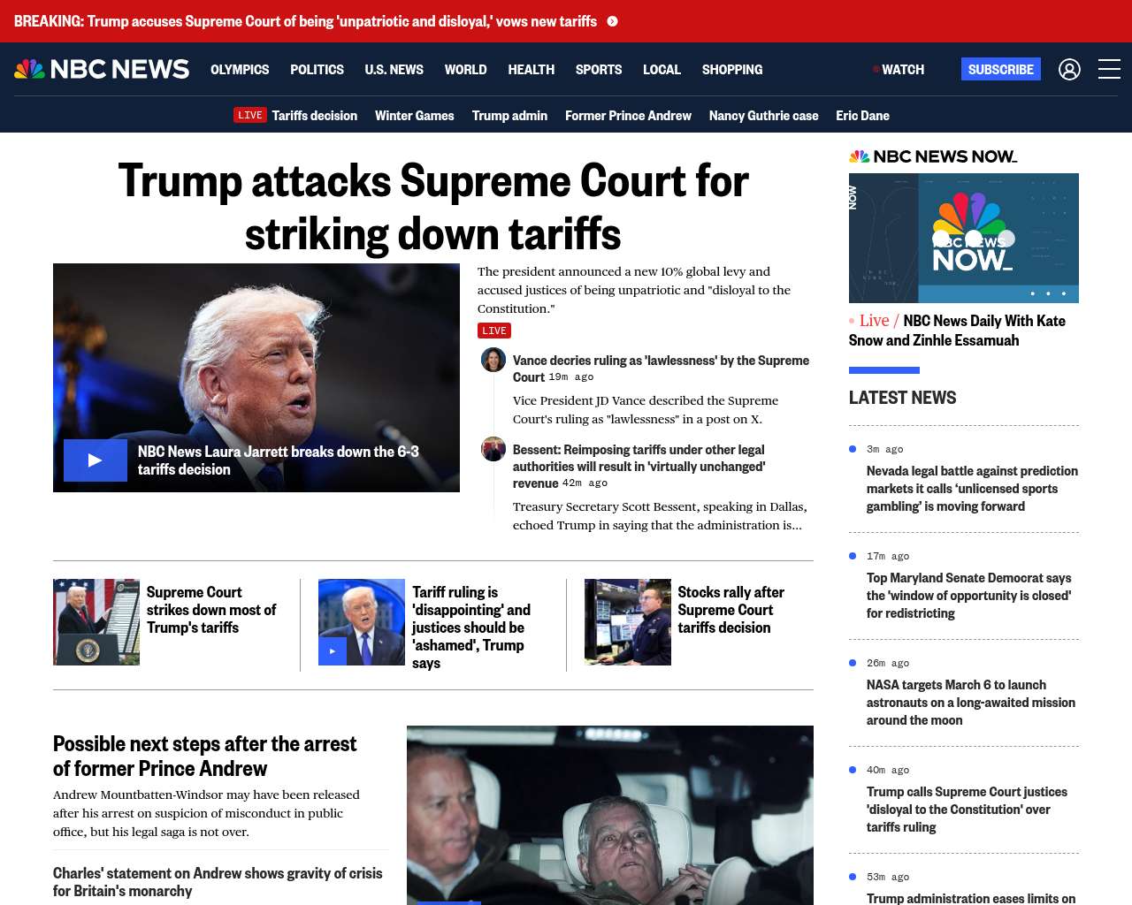This screenshot has height=905, width=1132.
Task: Open Charles' statement on Andrew story
Action: 218,882
